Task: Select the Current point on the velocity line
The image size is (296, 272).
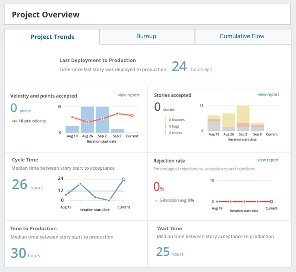Action: point(132,115)
